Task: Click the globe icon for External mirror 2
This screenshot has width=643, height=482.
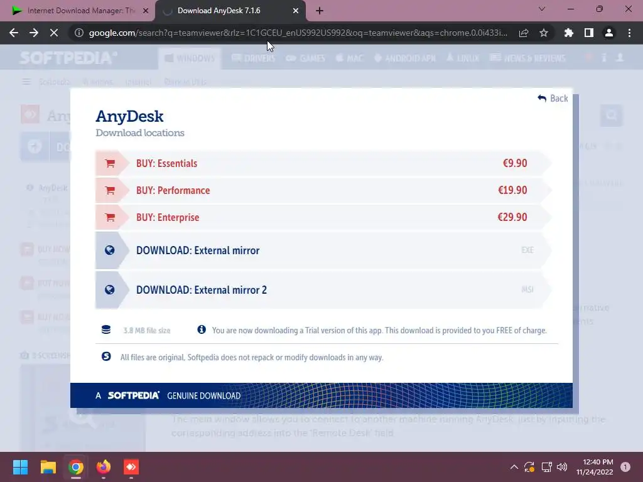Action: click(x=109, y=290)
